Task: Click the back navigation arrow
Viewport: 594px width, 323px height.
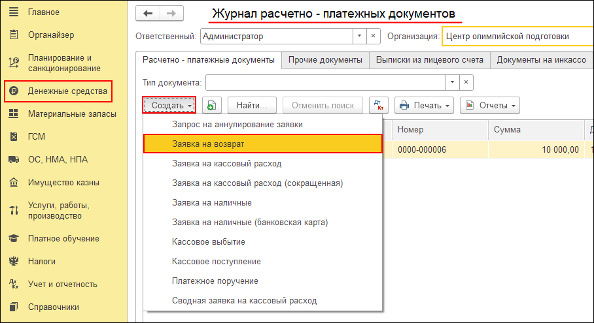Action: point(148,14)
